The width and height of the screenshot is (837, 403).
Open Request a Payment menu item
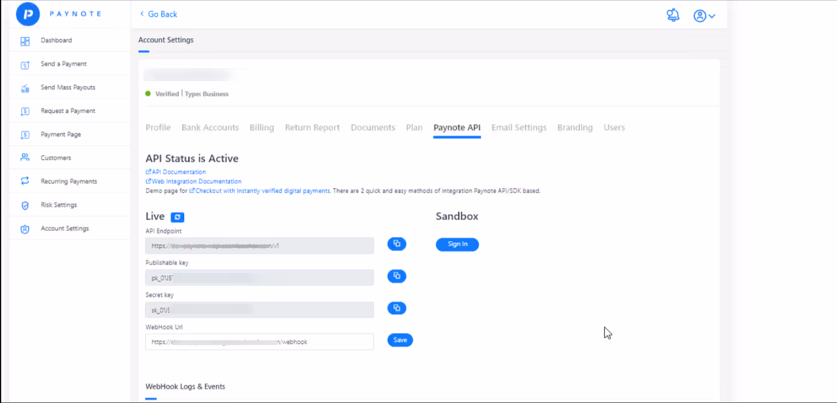point(68,111)
